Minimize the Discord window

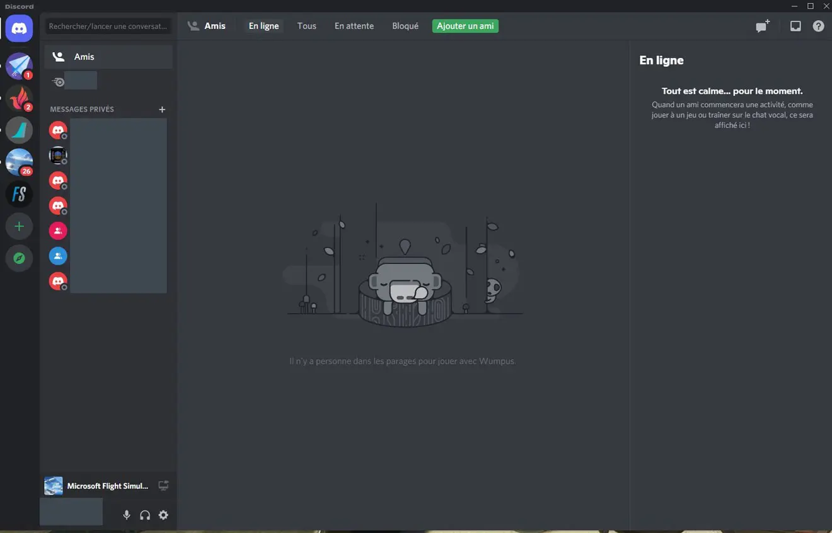[794, 6]
